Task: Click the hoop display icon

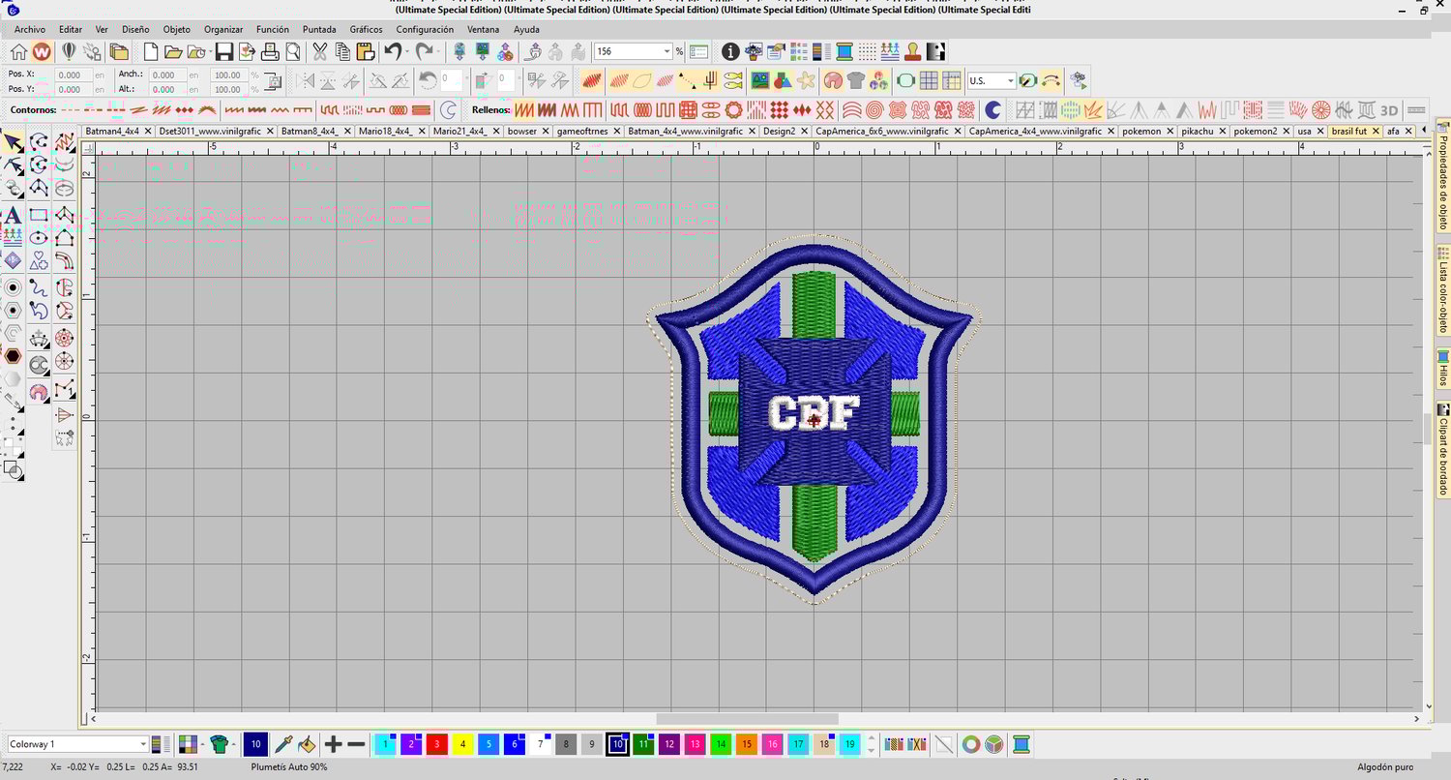Action: tap(905, 80)
